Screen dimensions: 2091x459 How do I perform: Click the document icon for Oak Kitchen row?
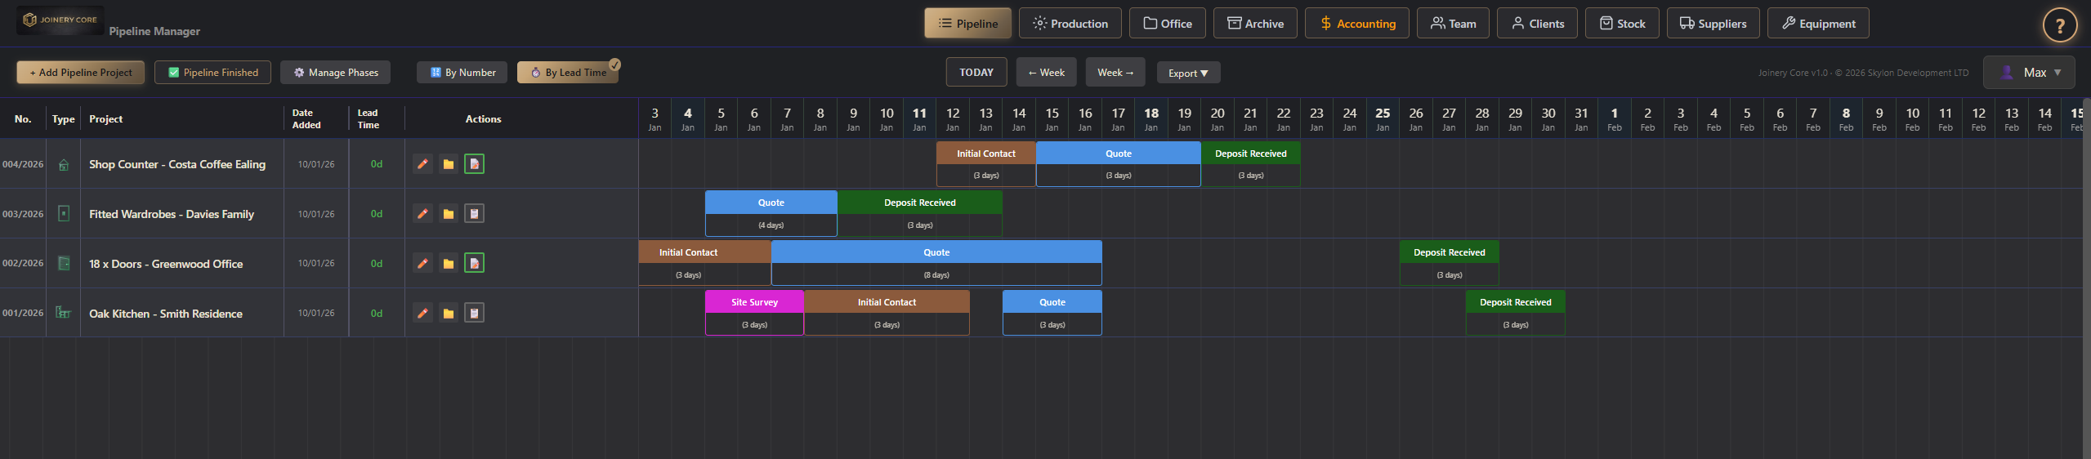coord(474,314)
